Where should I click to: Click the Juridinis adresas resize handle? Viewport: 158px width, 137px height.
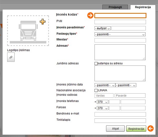(x=144, y=80)
